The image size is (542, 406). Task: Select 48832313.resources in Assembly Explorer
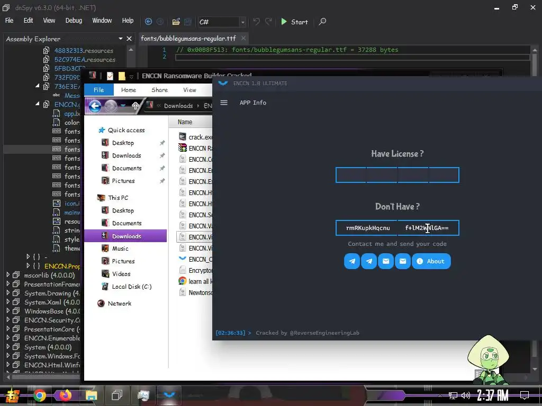pos(84,50)
